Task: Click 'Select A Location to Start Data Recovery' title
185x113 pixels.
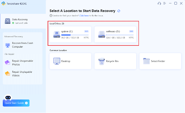Action: coord(82,11)
